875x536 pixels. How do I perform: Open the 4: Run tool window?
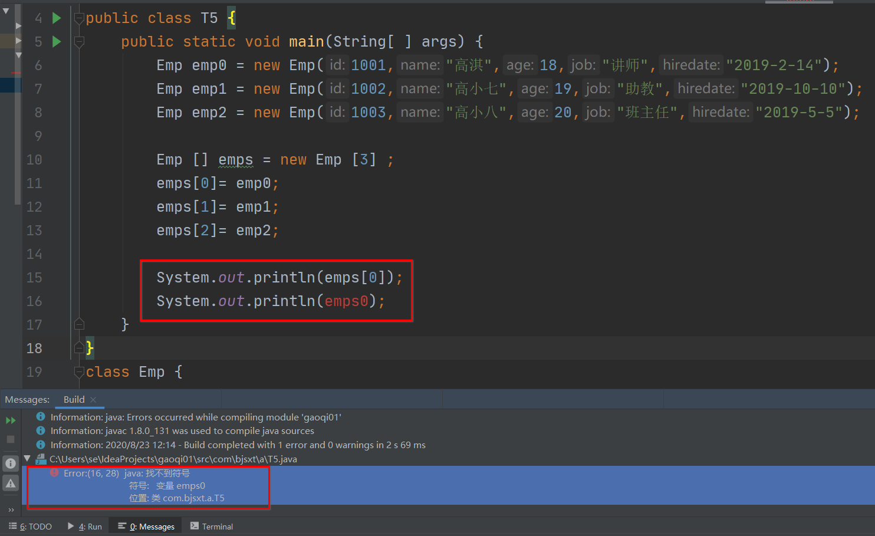click(x=85, y=527)
